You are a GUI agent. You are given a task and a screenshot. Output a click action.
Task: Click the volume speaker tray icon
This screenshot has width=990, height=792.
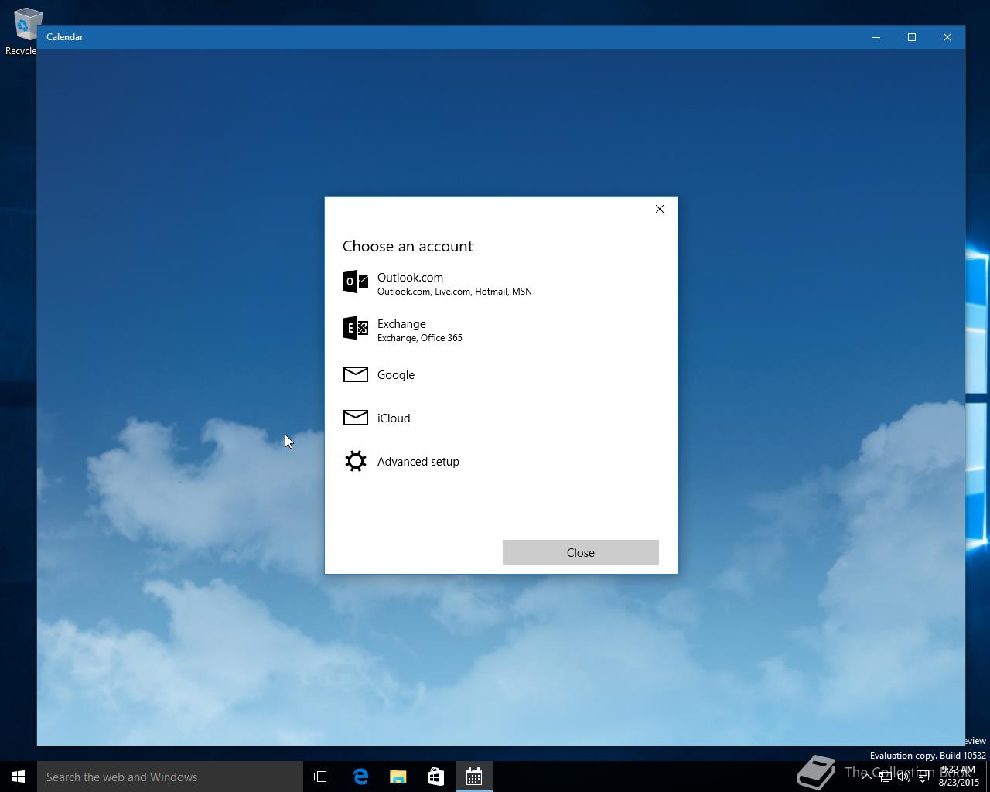coord(903,777)
